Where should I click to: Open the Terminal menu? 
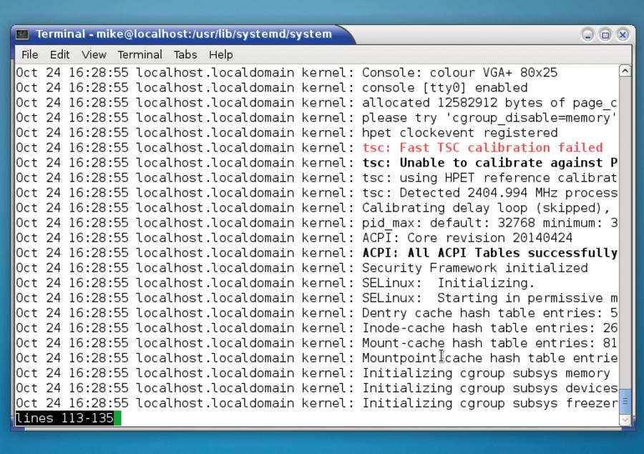140,54
